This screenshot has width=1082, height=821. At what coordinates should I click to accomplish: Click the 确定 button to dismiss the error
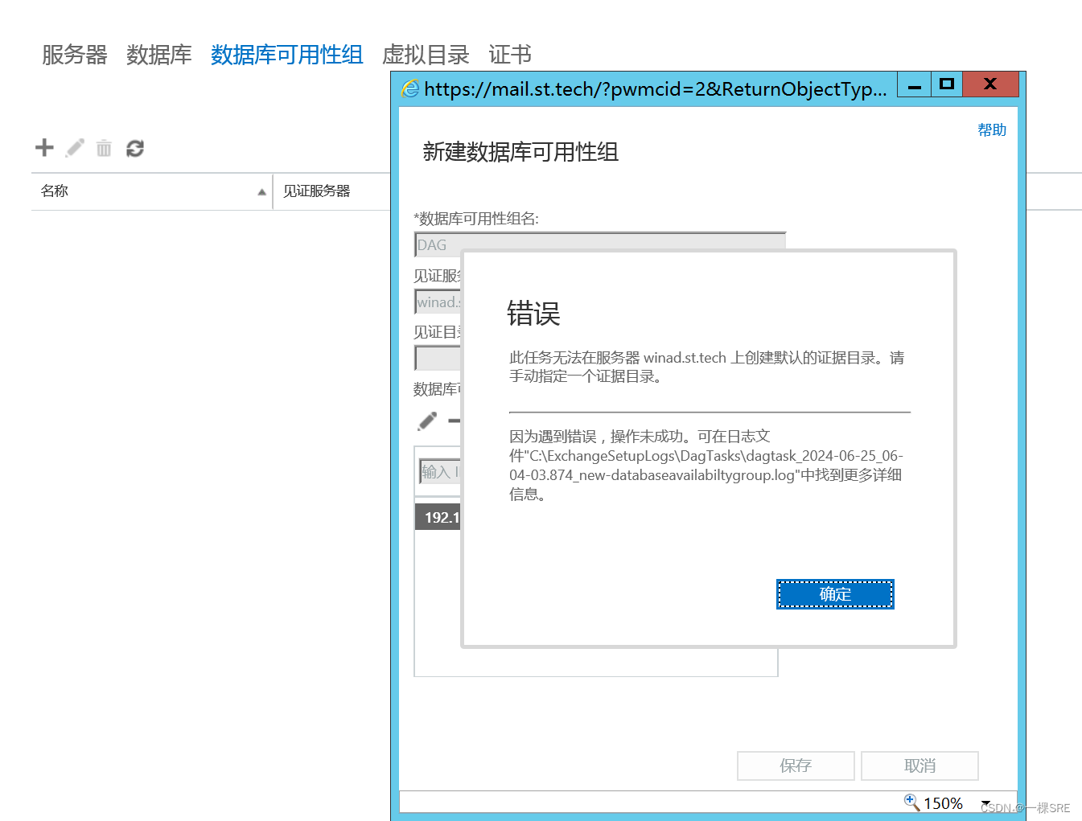[x=834, y=594]
